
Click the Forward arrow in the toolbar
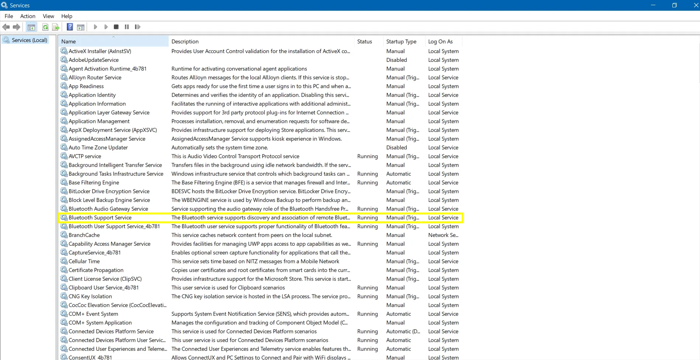pos(17,27)
